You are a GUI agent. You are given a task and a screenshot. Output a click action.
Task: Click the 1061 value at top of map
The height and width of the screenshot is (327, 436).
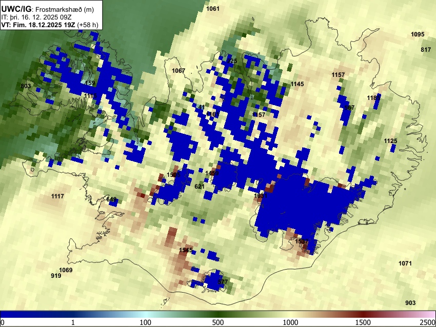coord(213,9)
